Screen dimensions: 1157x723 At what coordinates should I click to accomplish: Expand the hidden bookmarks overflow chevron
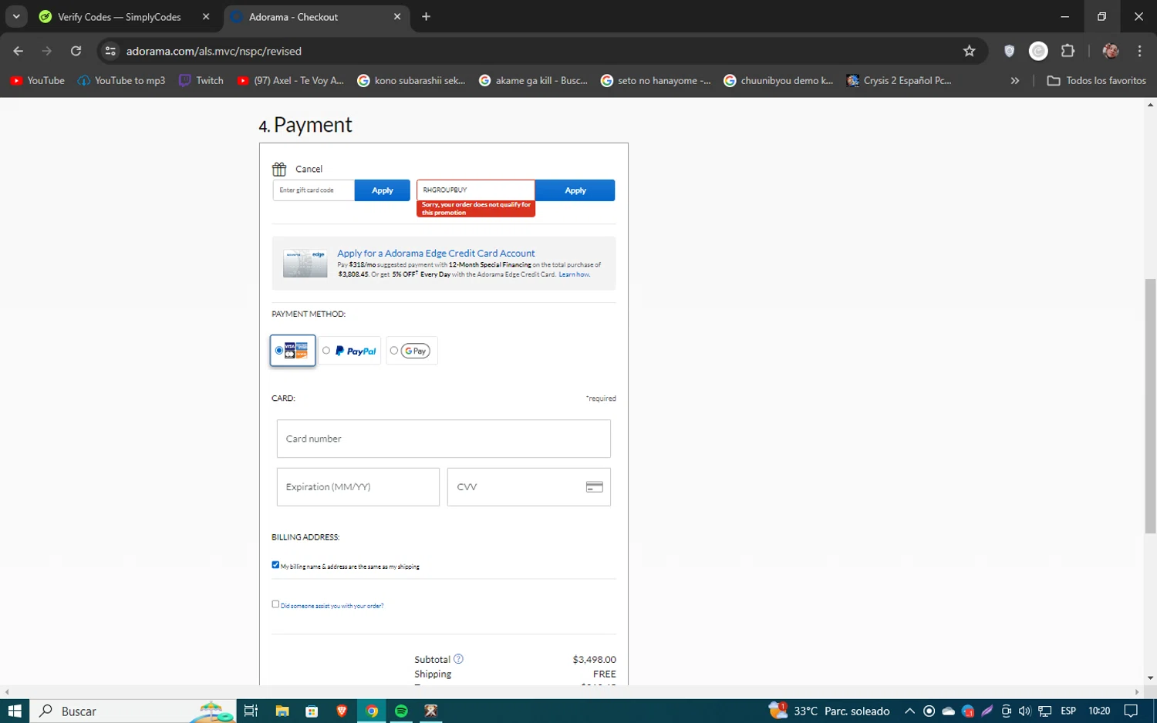tap(1014, 80)
